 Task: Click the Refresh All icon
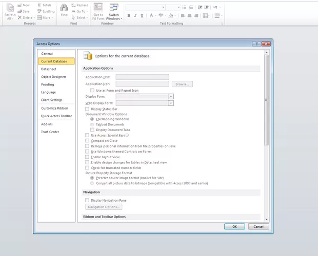coord(10,8)
